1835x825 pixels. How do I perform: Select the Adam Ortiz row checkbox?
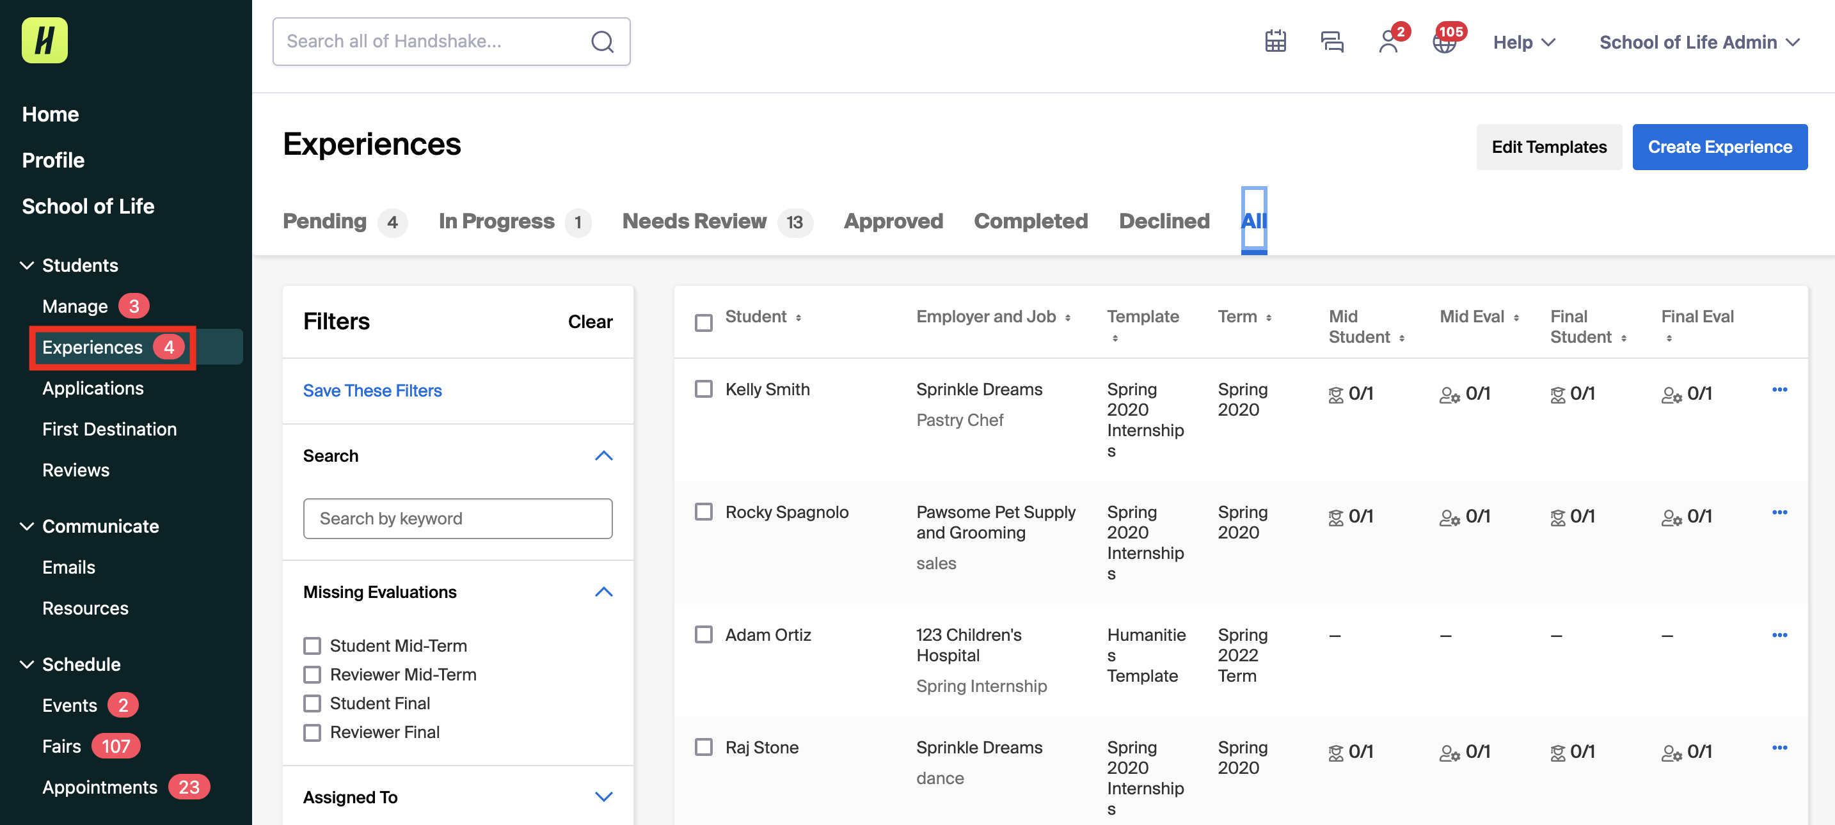click(703, 634)
